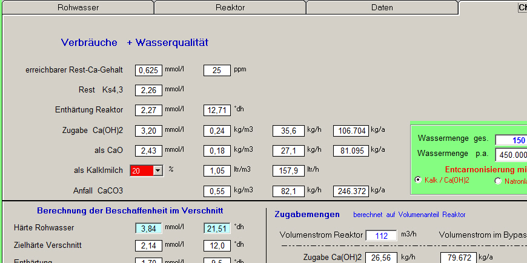This screenshot has width=527, height=263.
Task: Open the Reaktor tab
Action: (x=230, y=8)
